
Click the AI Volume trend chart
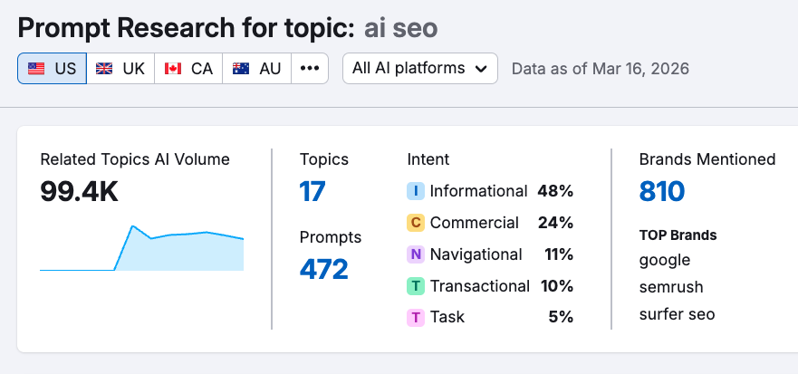tap(142, 248)
